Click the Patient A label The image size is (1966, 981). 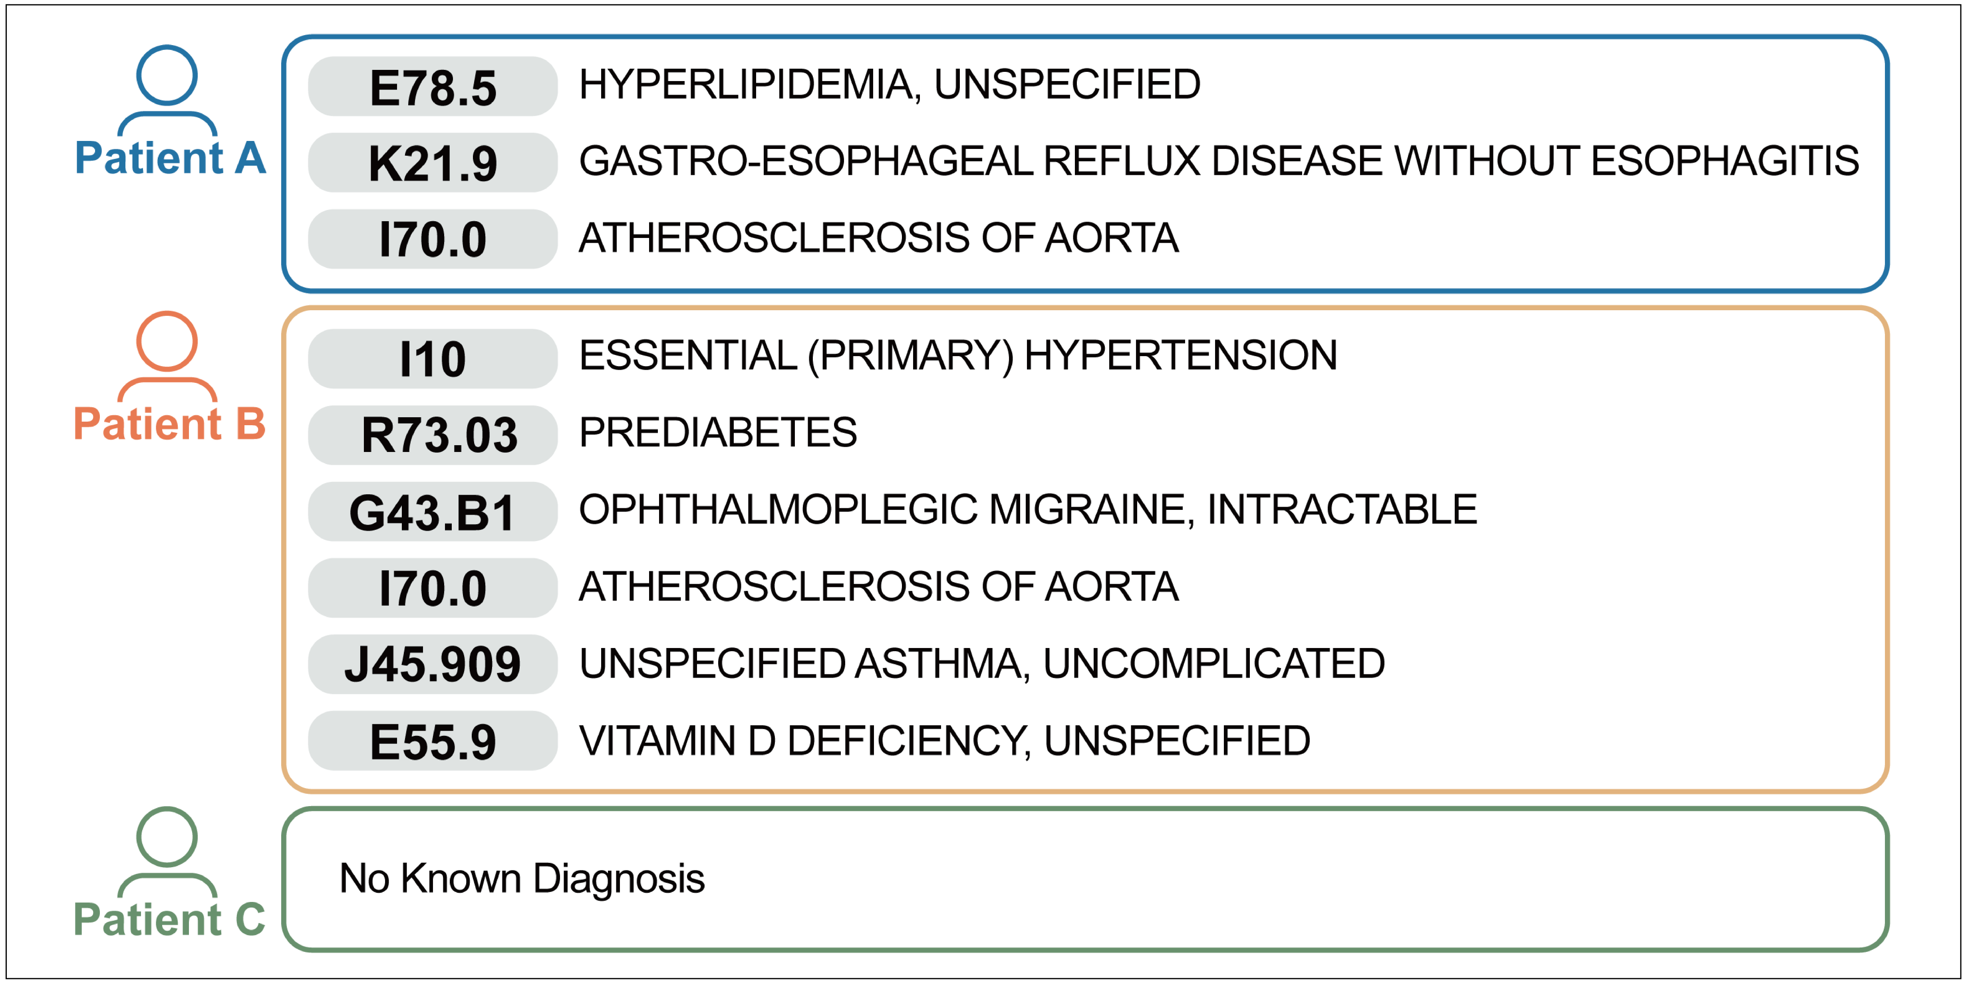click(x=170, y=158)
